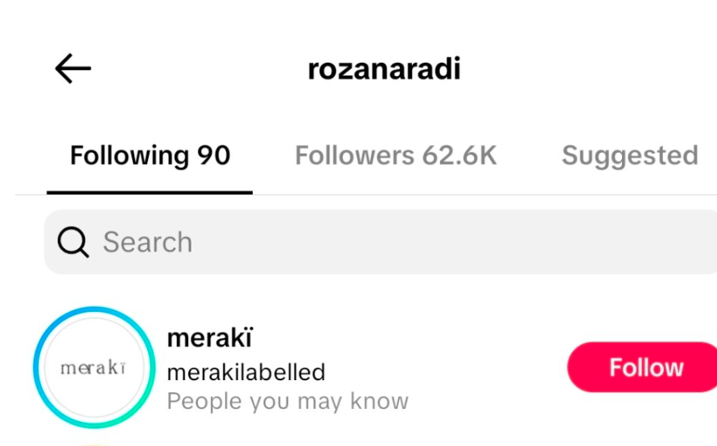Open the Followers 62.6K tab
717x446 pixels.
pos(396,155)
